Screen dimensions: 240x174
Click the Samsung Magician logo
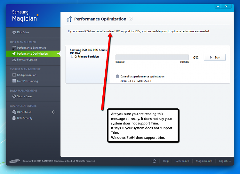tap(25, 16)
